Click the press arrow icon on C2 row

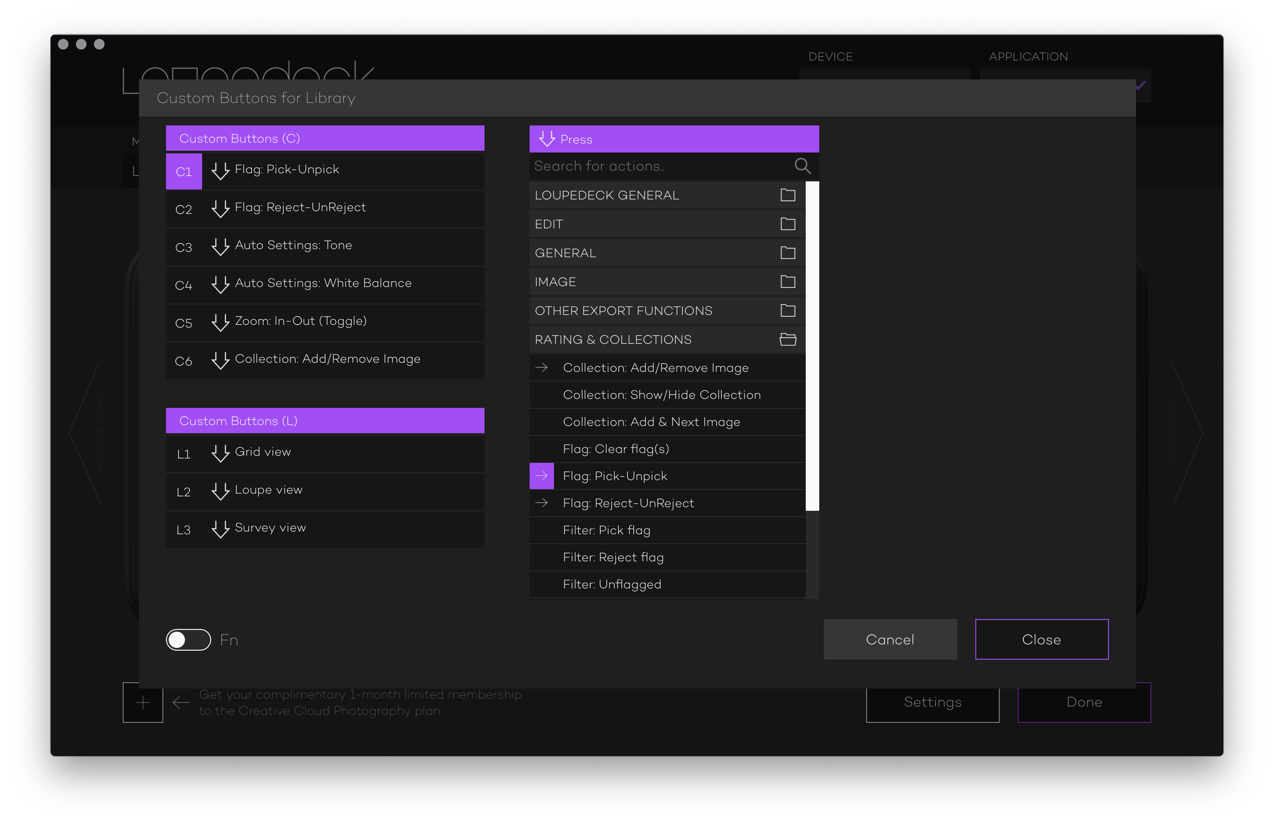[x=220, y=208]
